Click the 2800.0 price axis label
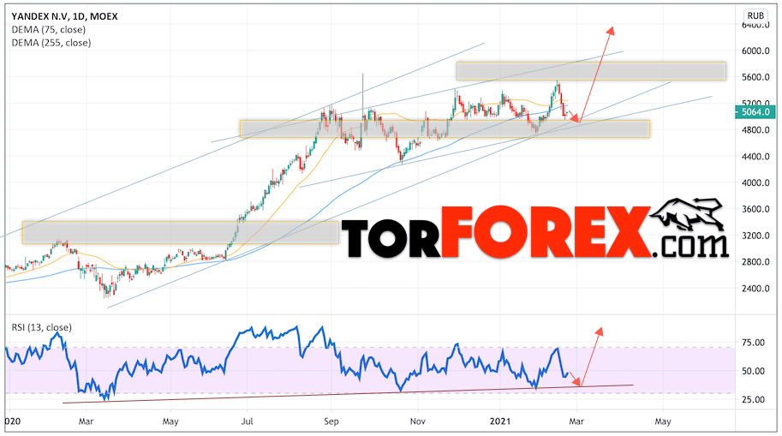This screenshot has width=782, height=436. [x=755, y=262]
